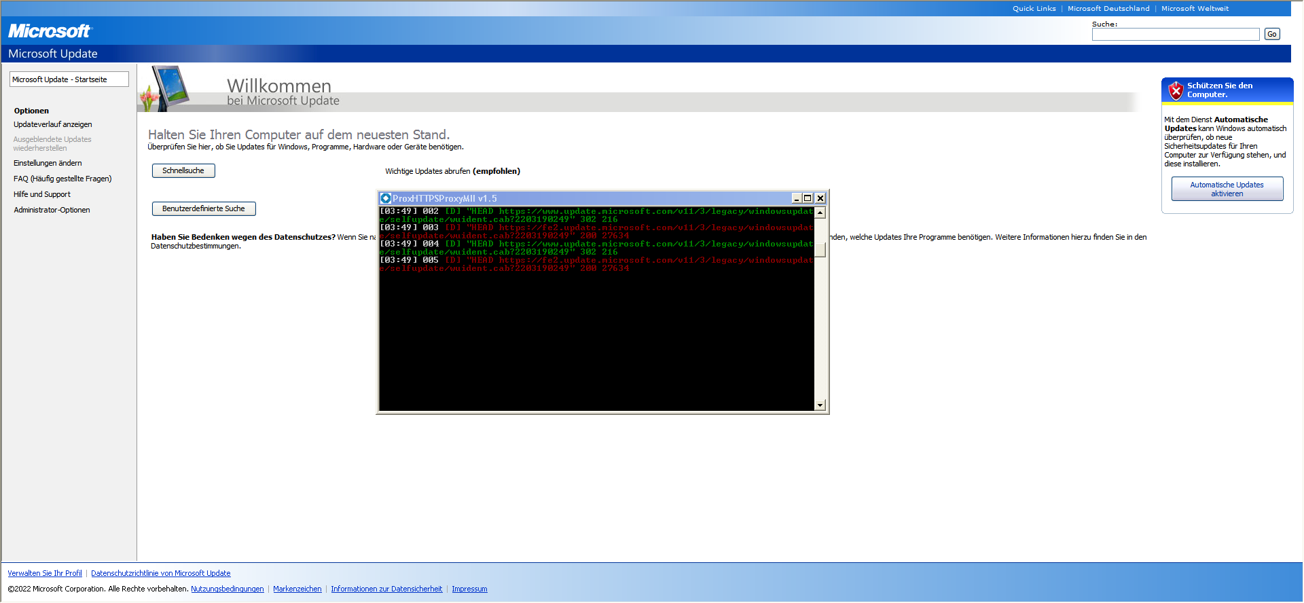Open Quick Links menu
The width and height of the screenshot is (1304, 603).
pos(1034,9)
